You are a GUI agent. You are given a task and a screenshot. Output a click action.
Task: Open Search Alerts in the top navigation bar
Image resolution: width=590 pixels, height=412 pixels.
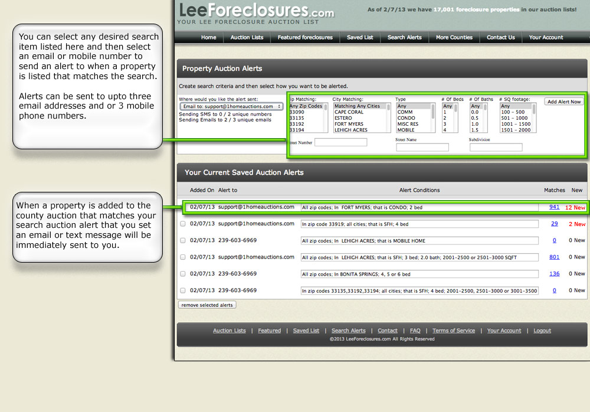405,37
